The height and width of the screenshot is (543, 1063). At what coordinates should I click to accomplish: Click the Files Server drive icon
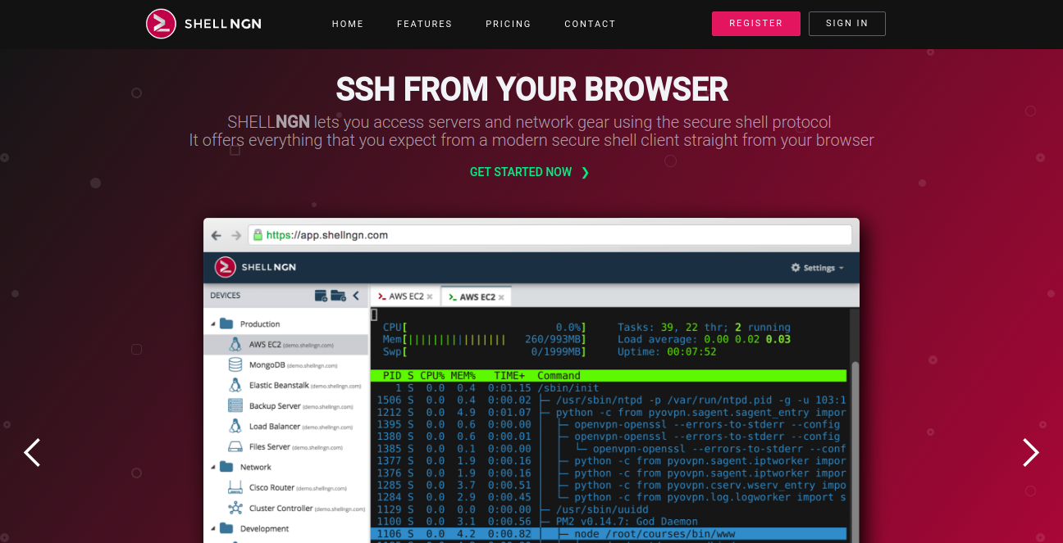235,446
